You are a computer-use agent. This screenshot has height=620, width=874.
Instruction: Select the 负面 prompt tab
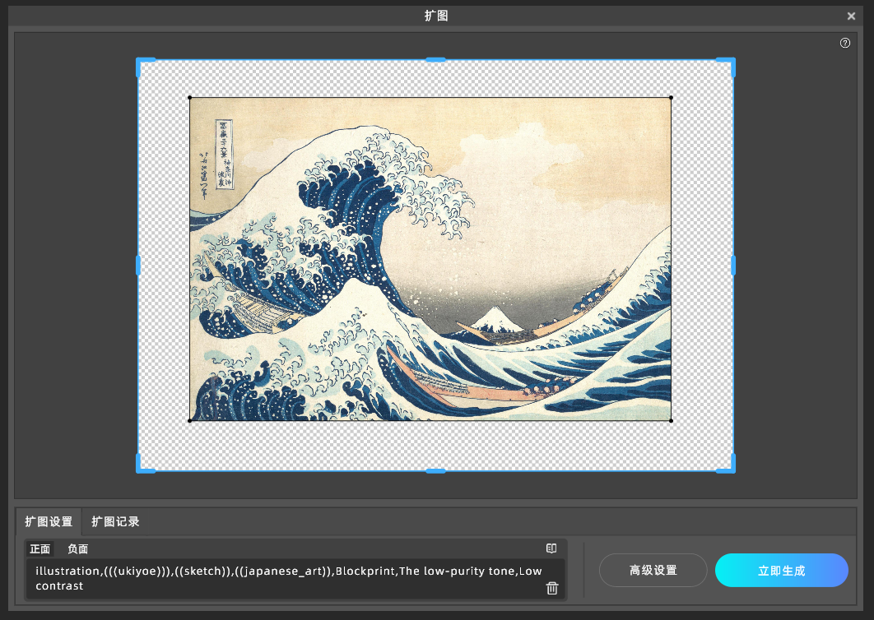[78, 548]
